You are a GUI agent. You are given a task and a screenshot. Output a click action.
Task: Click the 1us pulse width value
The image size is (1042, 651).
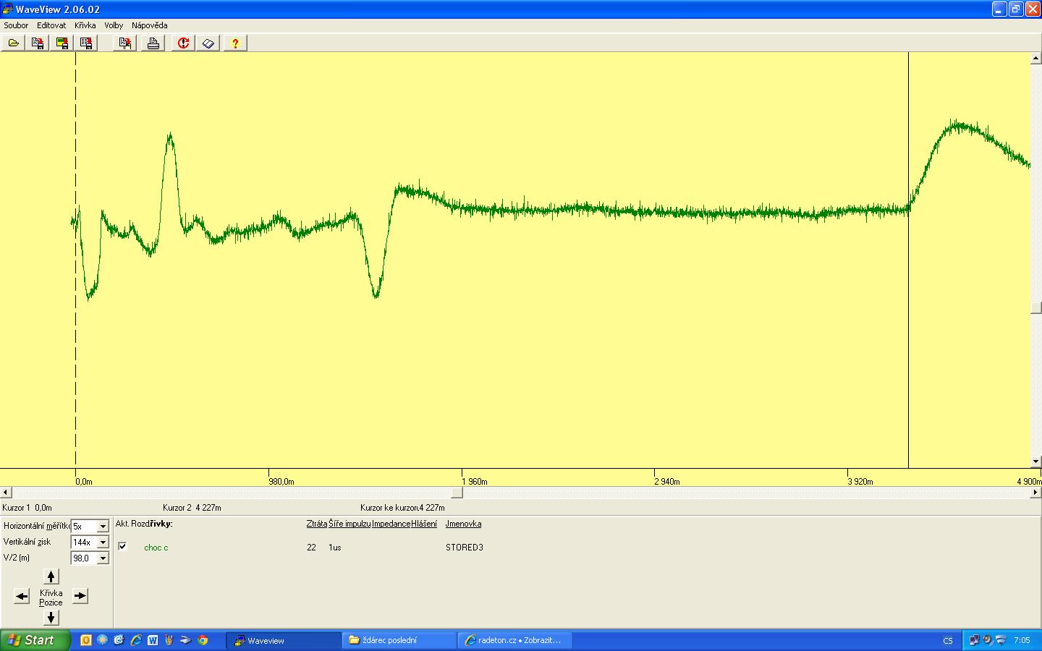tap(334, 548)
